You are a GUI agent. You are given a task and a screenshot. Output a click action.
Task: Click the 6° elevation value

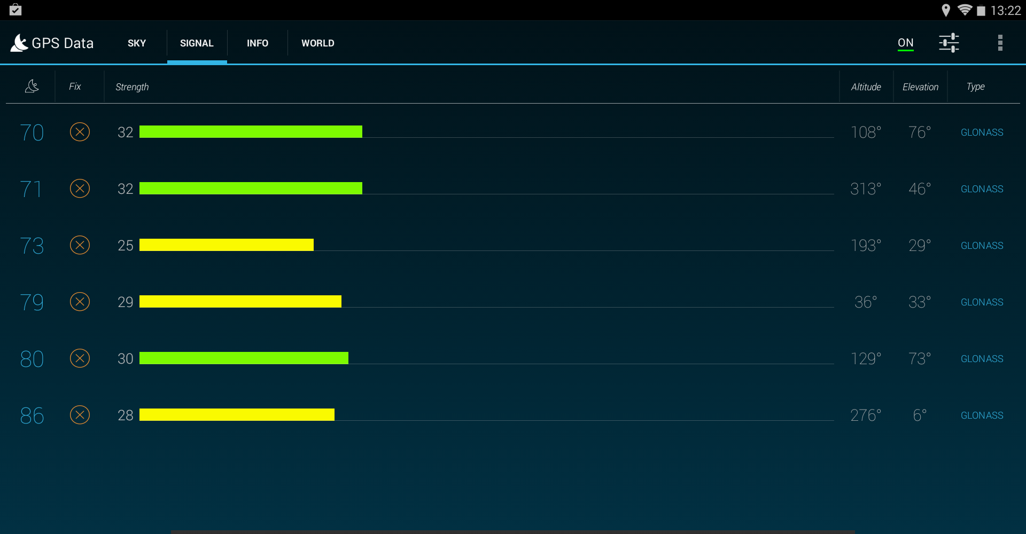click(x=920, y=415)
